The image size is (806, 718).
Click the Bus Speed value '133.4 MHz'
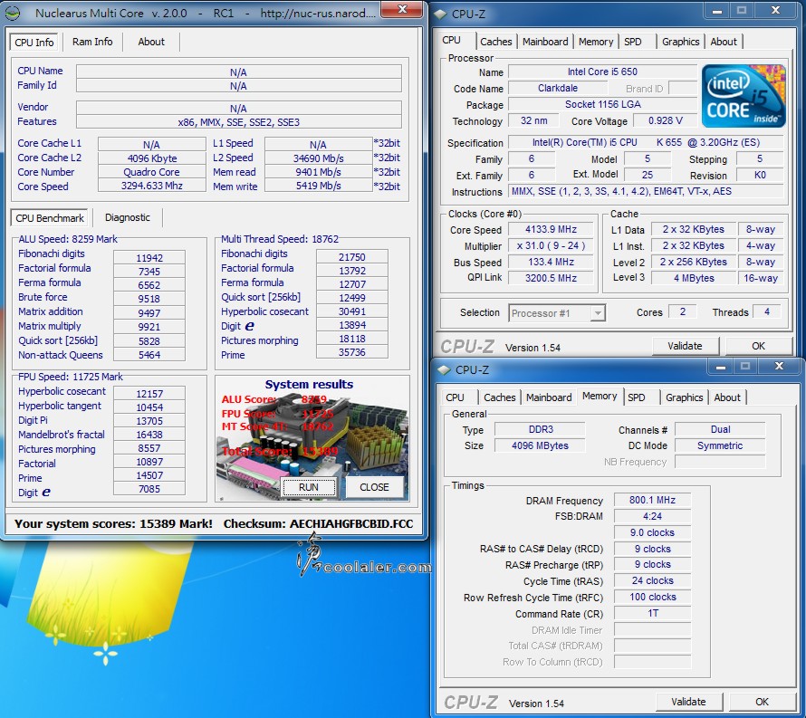(x=551, y=262)
